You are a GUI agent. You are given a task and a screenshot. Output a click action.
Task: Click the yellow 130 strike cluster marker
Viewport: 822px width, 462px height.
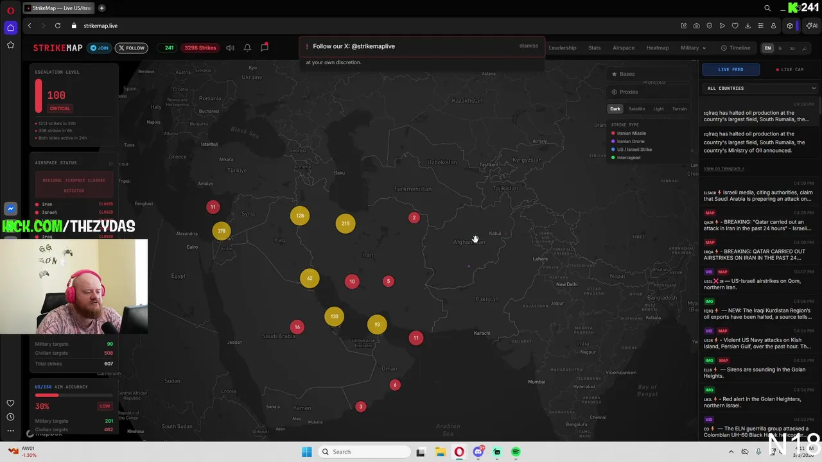point(334,316)
